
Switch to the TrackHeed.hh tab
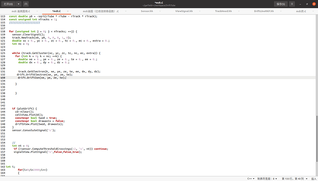(x=223, y=11)
